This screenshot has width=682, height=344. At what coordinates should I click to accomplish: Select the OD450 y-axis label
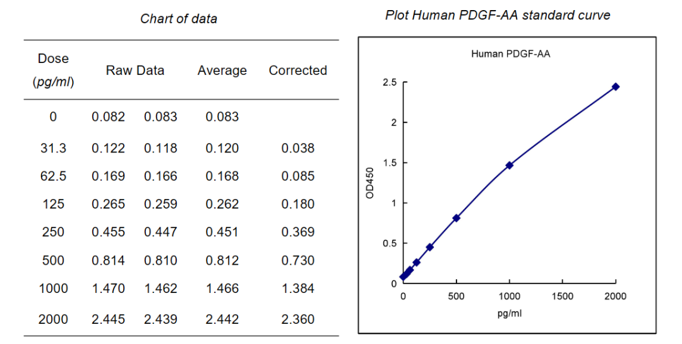click(x=371, y=183)
